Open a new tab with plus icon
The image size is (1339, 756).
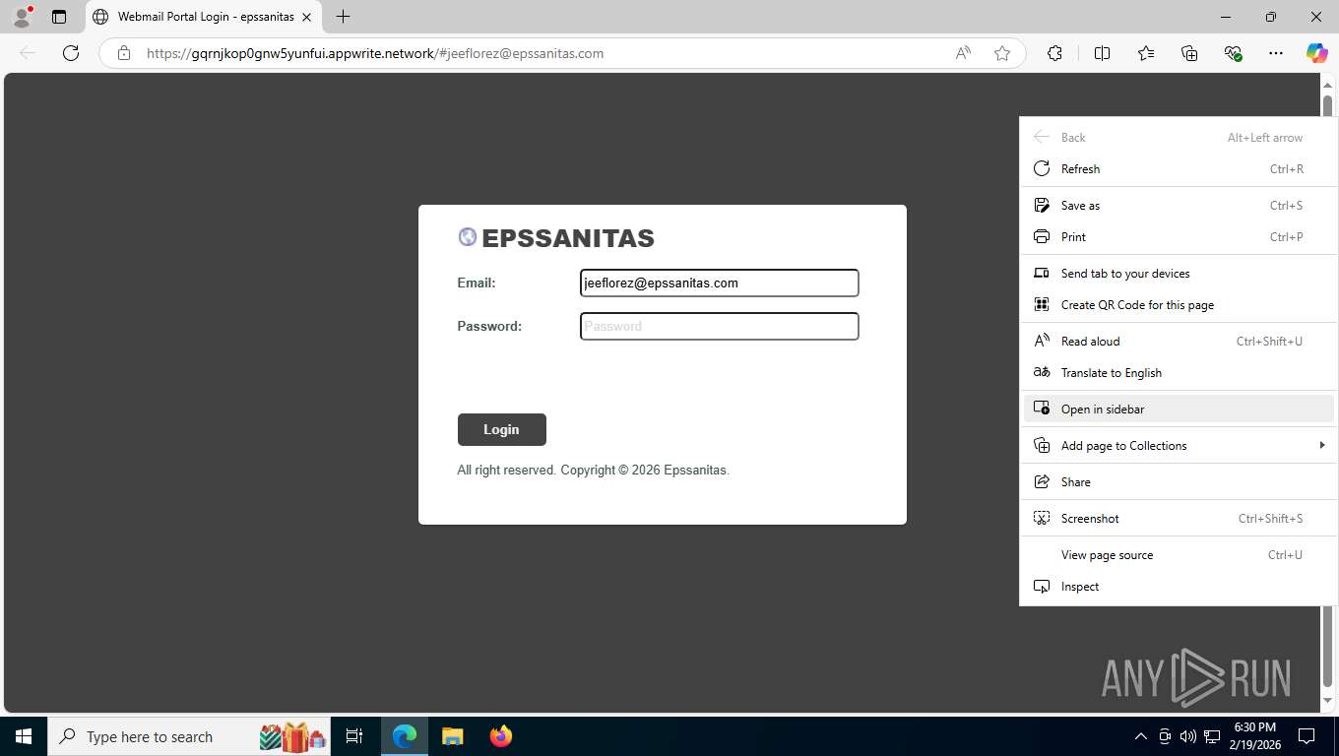343,17
